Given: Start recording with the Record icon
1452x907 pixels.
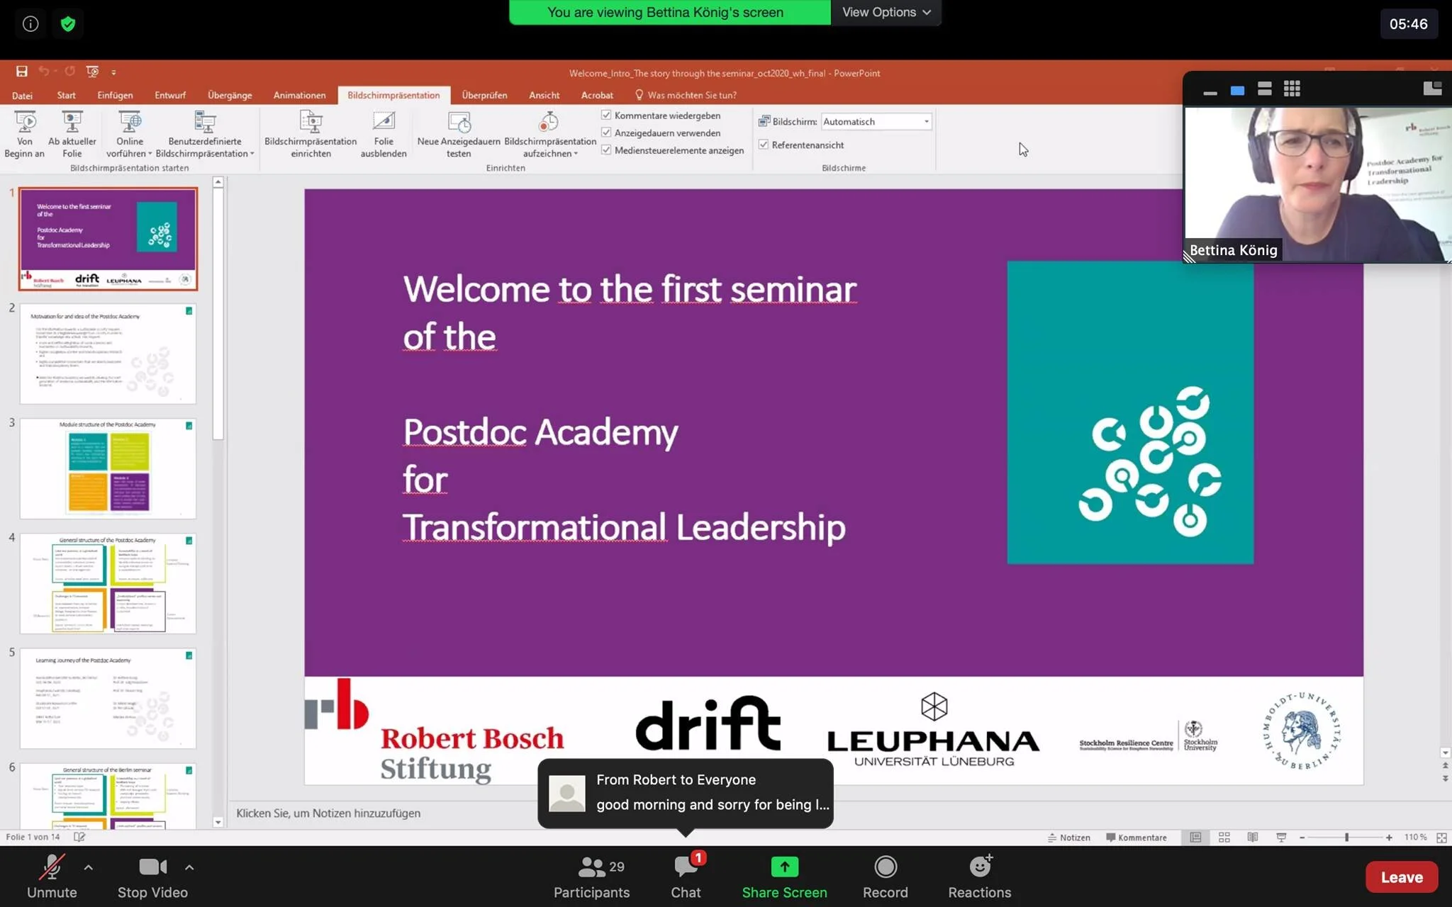Looking at the screenshot, I should (885, 867).
